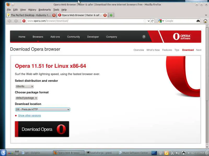Go forward with the Firefox forward arrow

point(16,21)
